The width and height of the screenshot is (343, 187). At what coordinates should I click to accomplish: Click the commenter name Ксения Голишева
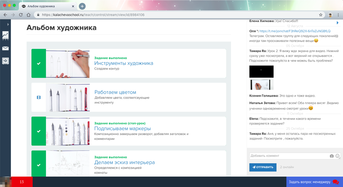[x=263, y=96]
